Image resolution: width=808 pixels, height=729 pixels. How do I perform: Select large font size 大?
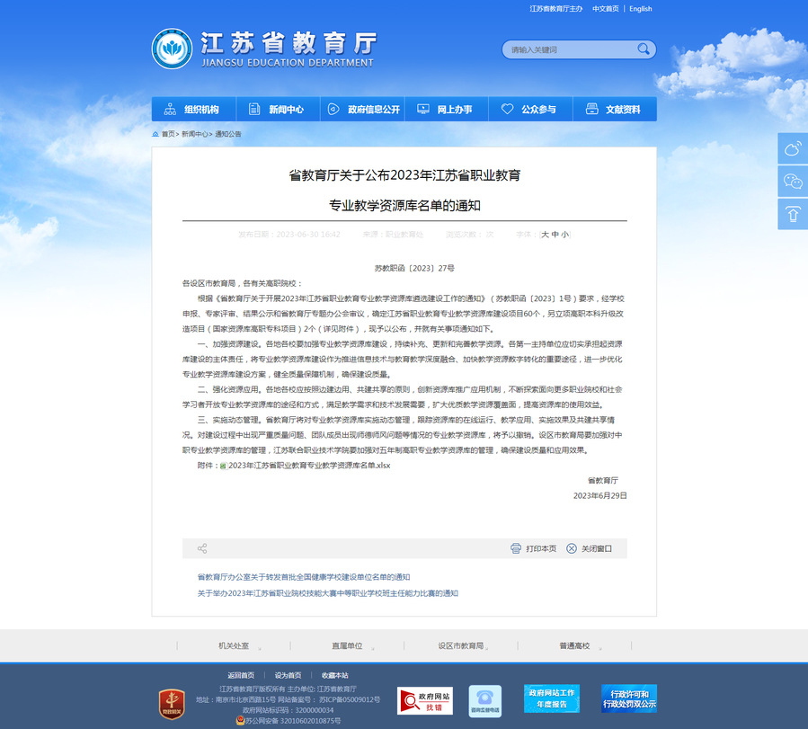pos(545,235)
